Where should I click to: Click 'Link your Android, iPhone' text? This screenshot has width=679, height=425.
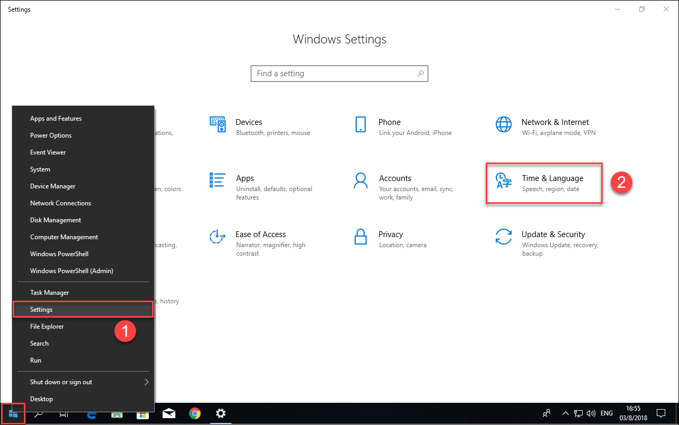click(x=415, y=133)
